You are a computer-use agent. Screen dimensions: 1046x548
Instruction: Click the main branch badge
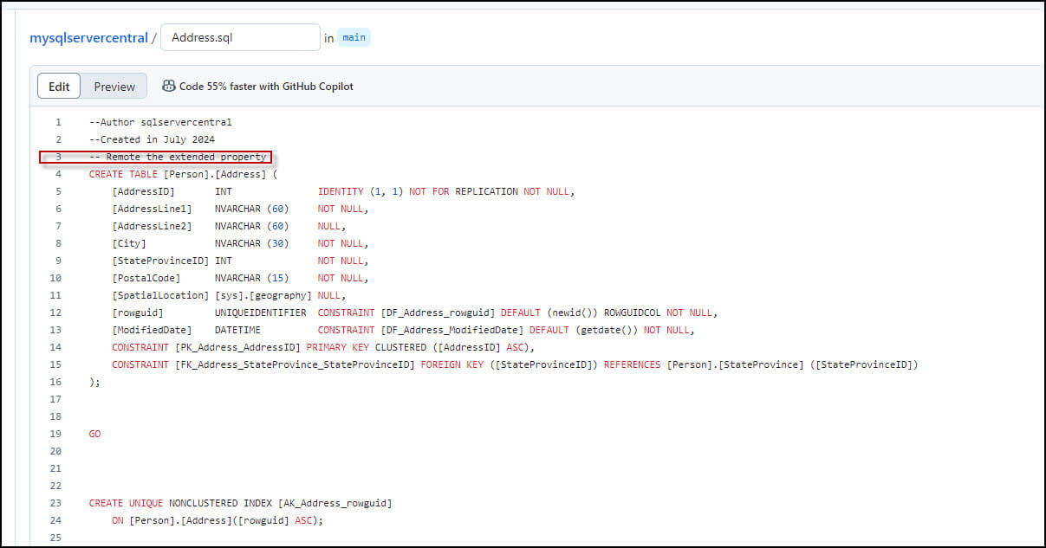coord(354,38)
